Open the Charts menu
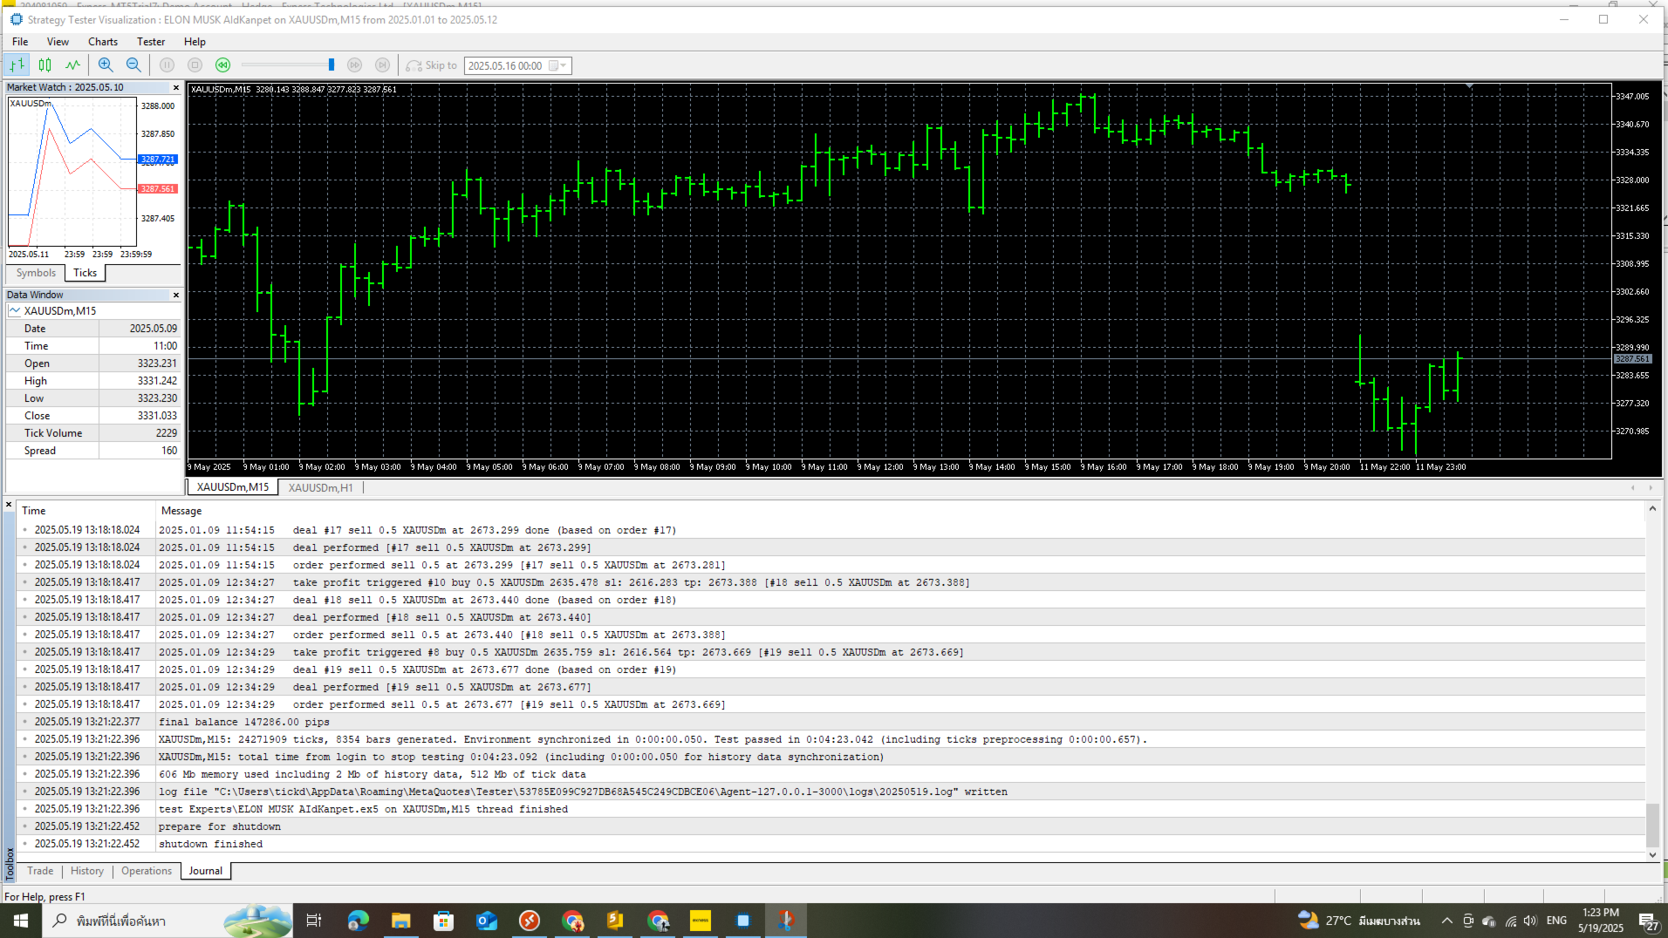The image size is (1668, 938). [103, 41]
